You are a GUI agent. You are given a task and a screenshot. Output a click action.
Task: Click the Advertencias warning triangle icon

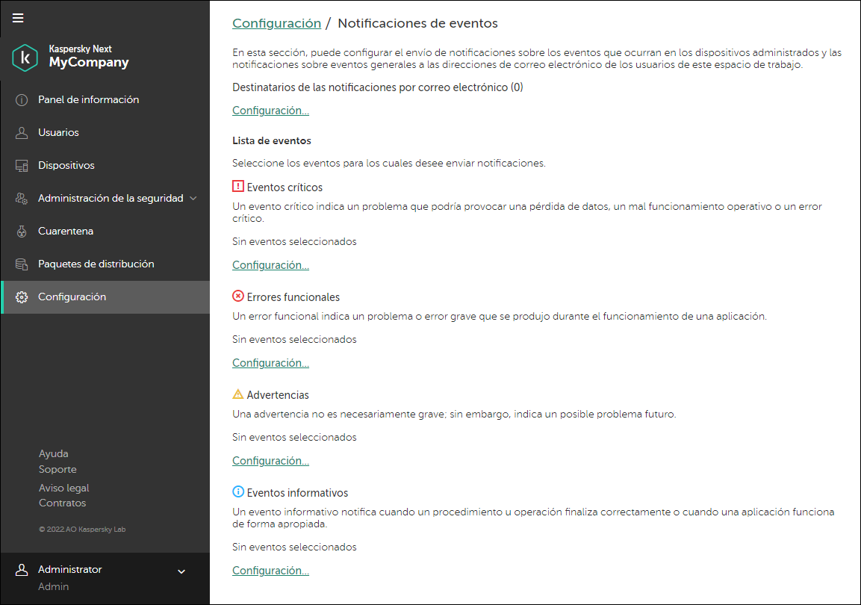pos(237,394)
